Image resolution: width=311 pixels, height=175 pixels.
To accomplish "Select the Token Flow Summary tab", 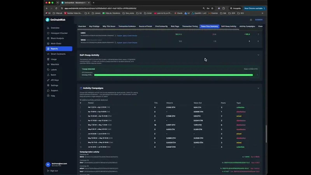I will pyautogui.click(x=210, y=26).
